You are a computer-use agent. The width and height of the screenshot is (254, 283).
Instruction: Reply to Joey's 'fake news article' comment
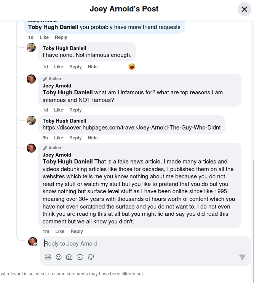(x=77, y=231)
